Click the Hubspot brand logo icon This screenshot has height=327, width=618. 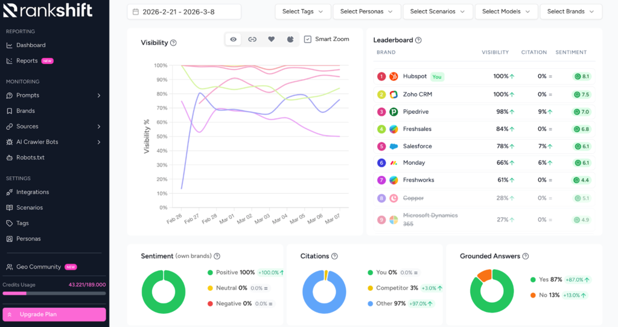click(393, 77)
